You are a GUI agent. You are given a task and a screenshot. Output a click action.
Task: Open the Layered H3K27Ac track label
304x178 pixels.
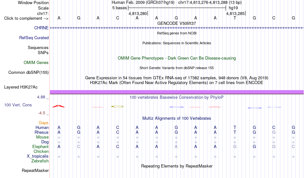click(21, 87)
